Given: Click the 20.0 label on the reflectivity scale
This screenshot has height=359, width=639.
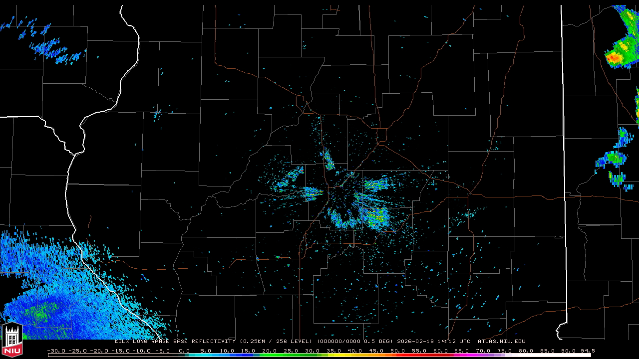Looking at the screenshot, I should [270, 351].
